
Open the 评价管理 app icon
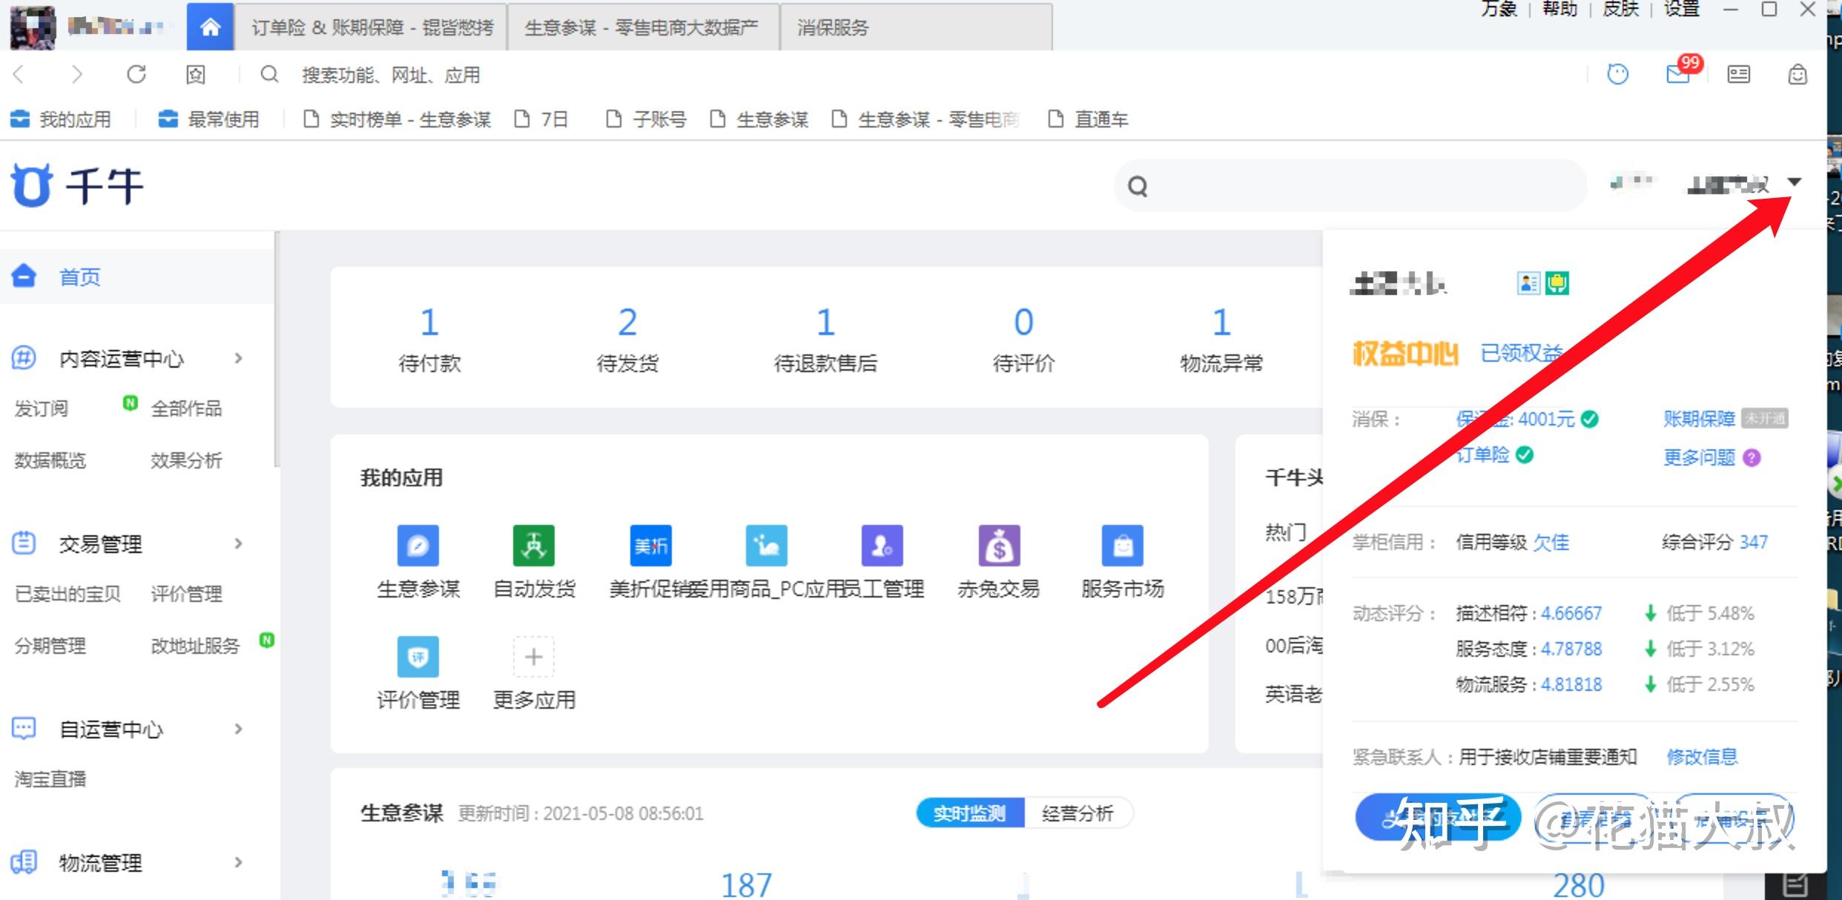click(x=418, y=657)
